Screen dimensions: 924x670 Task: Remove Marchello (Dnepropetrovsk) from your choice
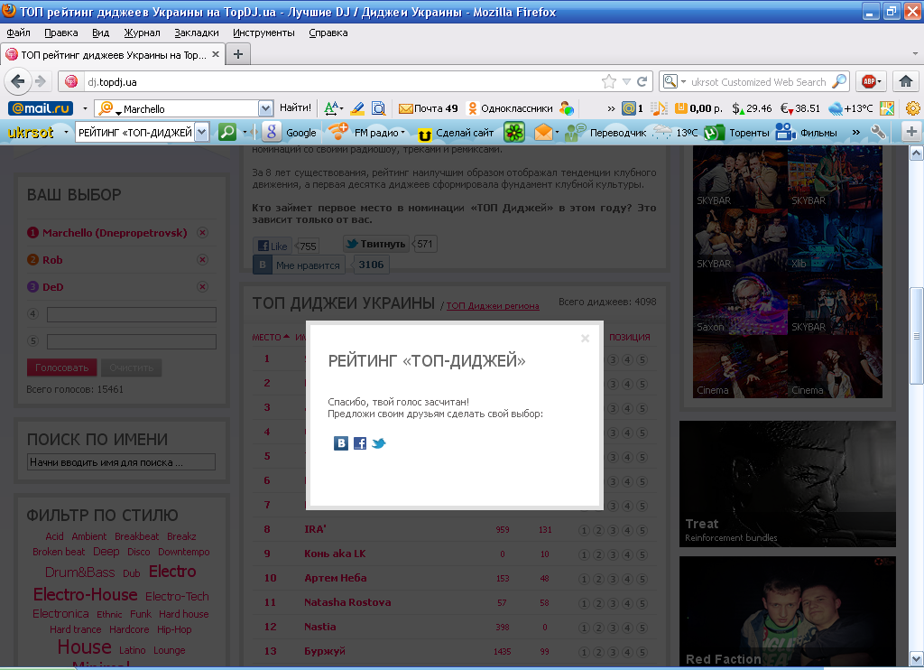pos(203,232)
